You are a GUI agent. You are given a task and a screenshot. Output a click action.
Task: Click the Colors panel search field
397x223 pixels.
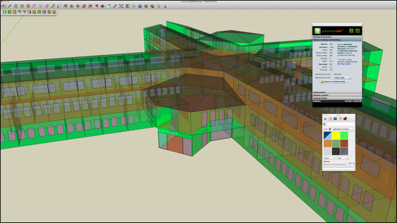click(341, 124)
